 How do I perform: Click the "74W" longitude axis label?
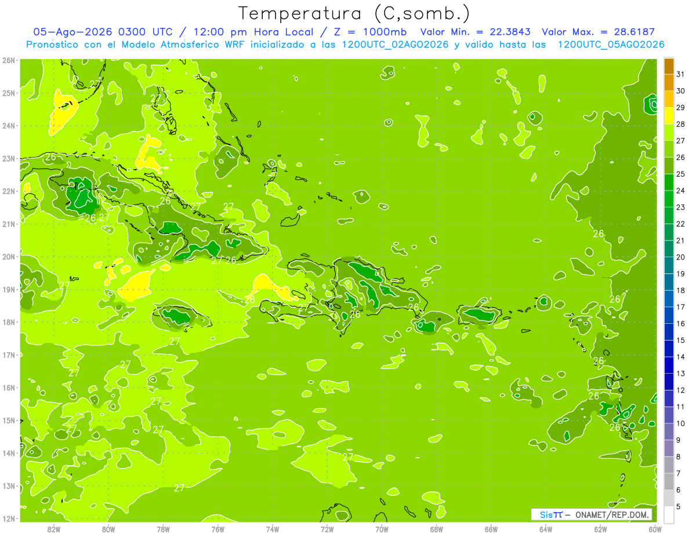272,529
